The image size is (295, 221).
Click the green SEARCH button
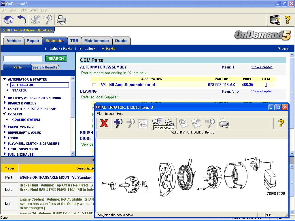tap(56, 58)
